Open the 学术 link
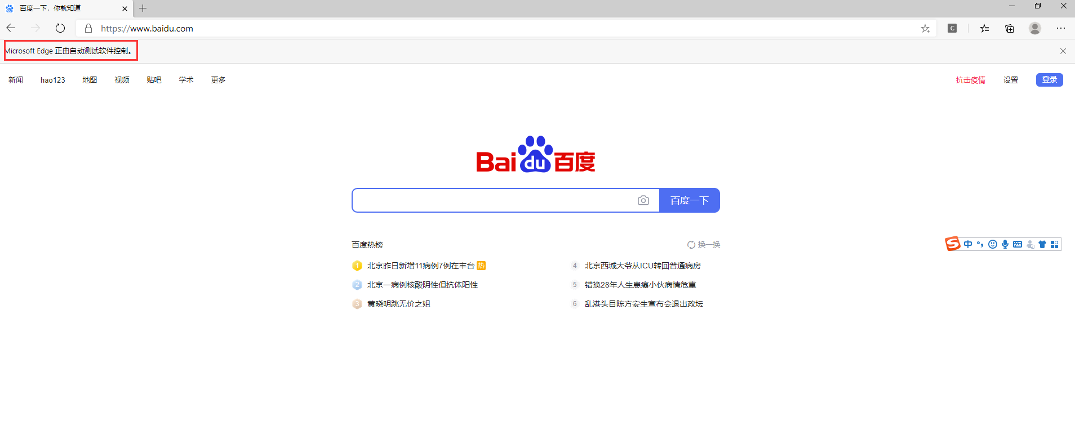 tap(186, 80)
